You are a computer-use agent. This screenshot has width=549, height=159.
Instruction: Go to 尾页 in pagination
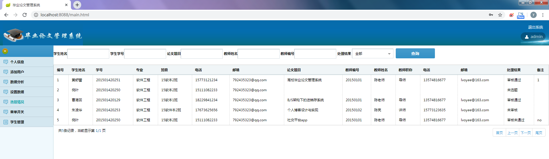coord(539,133)
